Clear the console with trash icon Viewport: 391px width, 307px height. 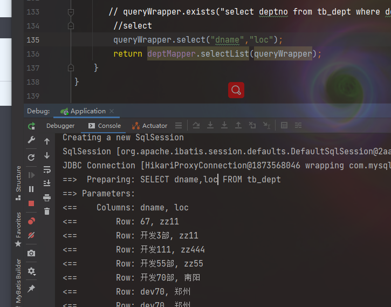coord(47,212)
